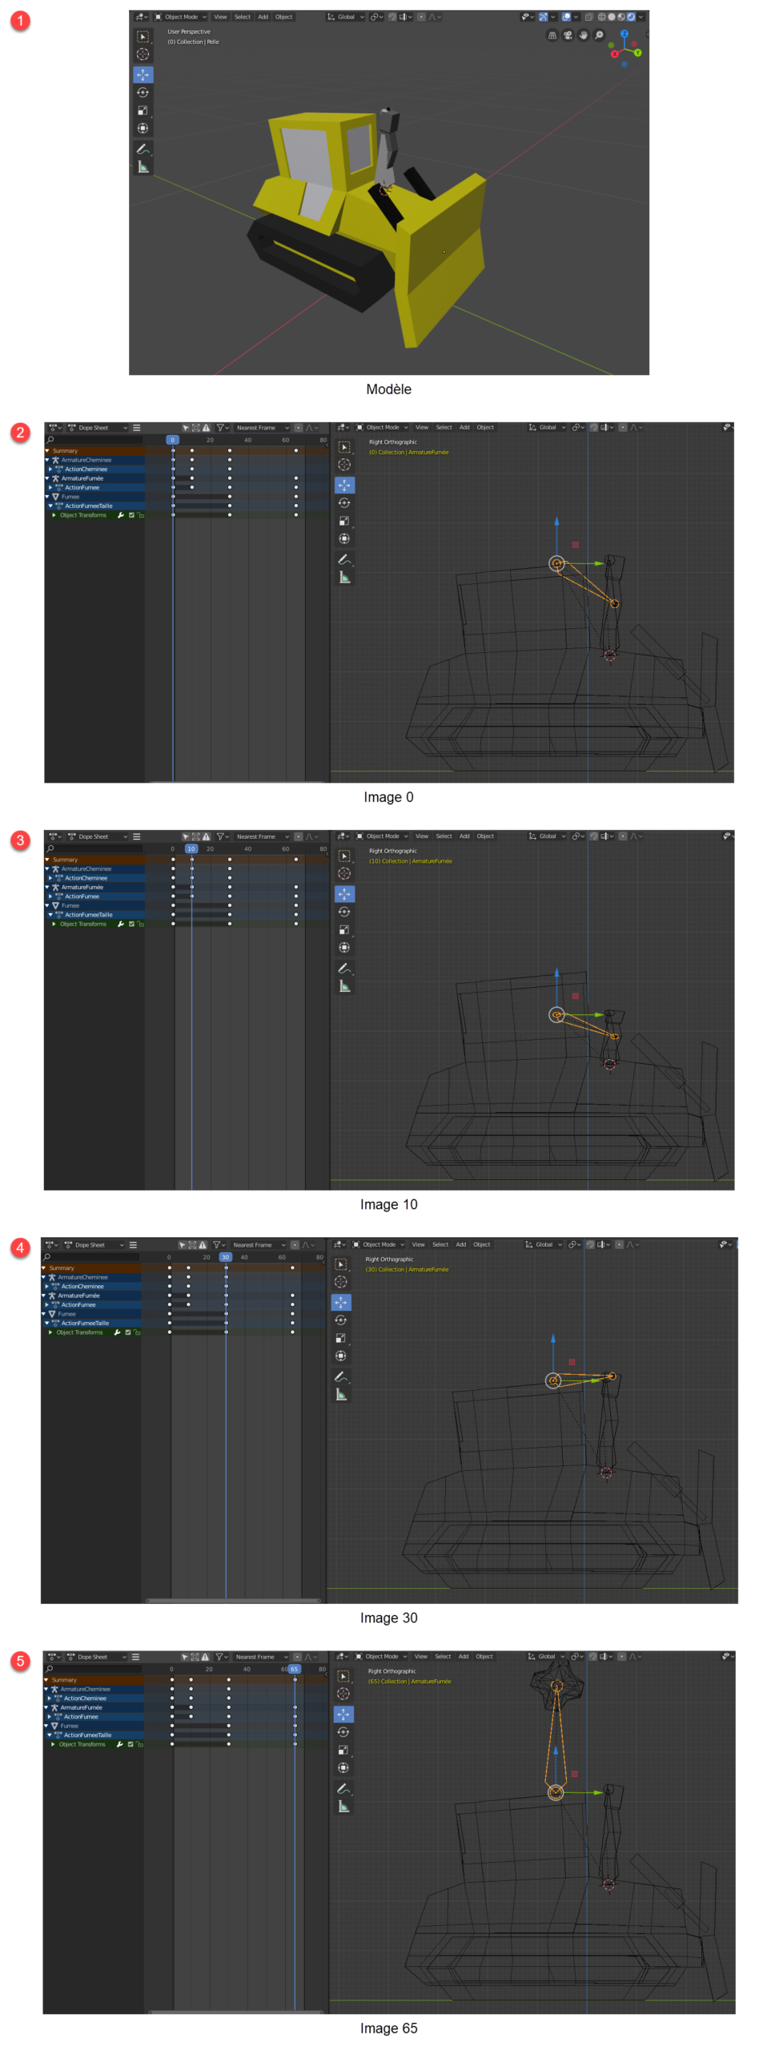Select the Annotate tool in screenshot 2 viewport
This screenshot has width=779, height=2051.
[344, 559]
